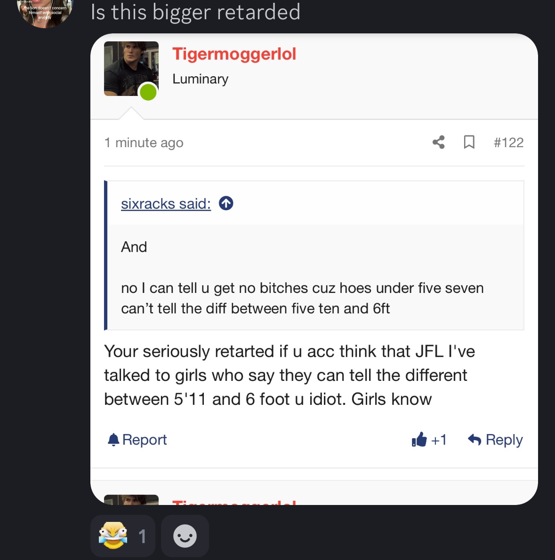Toggle the laughing emoji reaction

point(123,536)
